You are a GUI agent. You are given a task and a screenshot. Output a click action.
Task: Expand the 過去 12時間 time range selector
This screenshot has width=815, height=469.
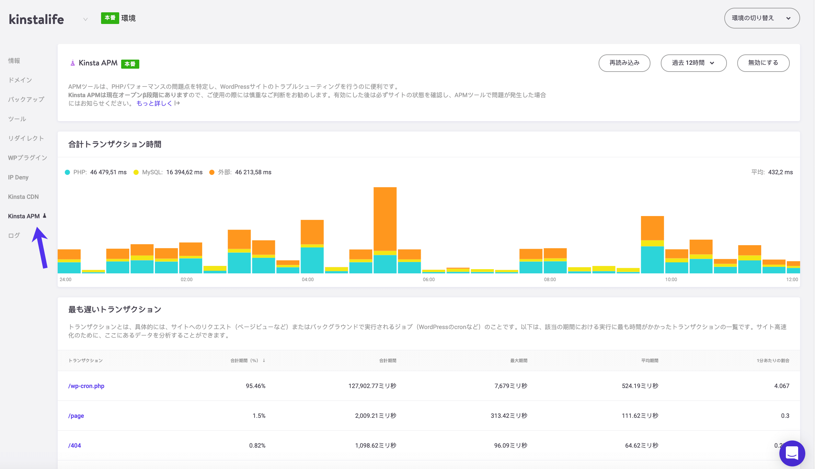coord(694,63)
